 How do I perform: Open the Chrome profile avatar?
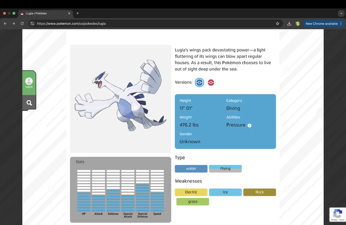point(298,24)
